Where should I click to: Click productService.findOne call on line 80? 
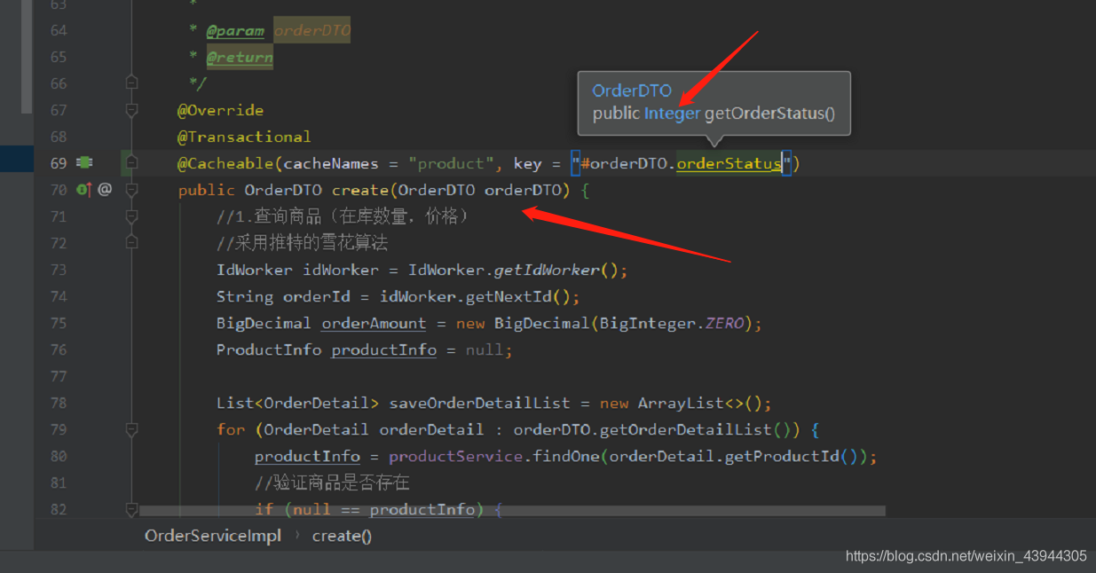(493, 456)
